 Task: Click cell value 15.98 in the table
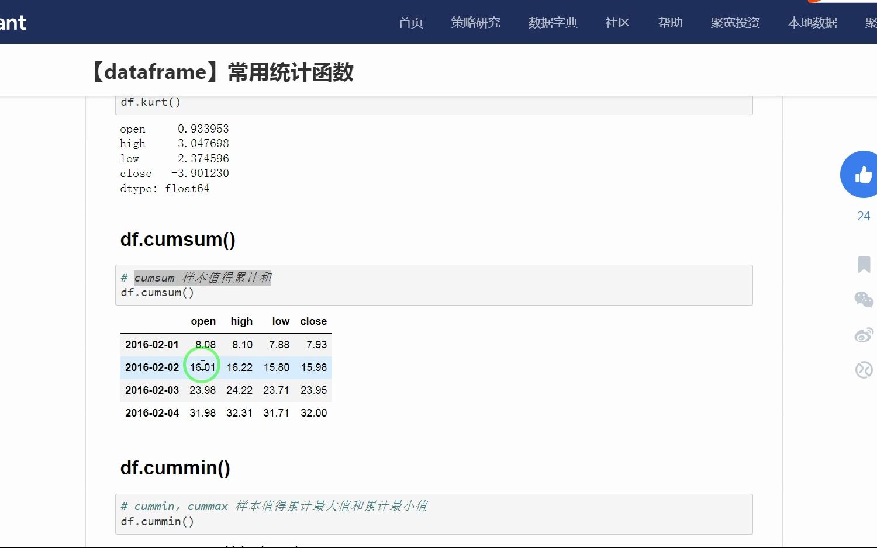(x=314, y=367)
